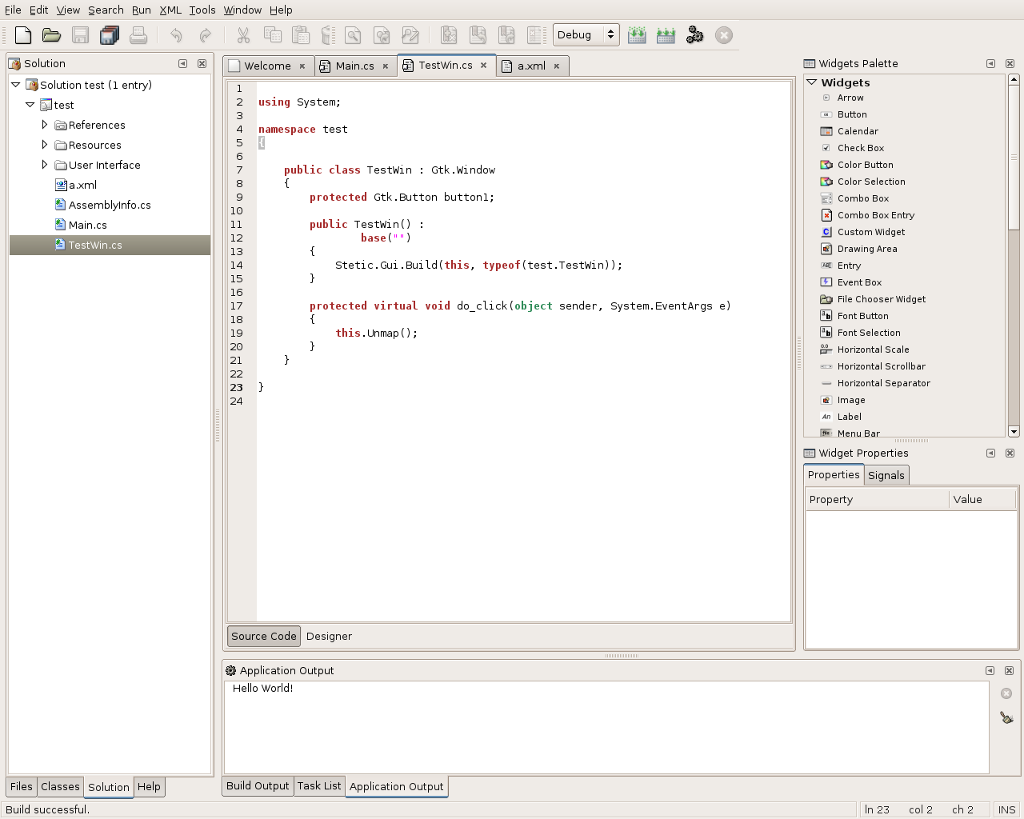Click the Solution pad's auto-hide pin

(x=182, y=63)
